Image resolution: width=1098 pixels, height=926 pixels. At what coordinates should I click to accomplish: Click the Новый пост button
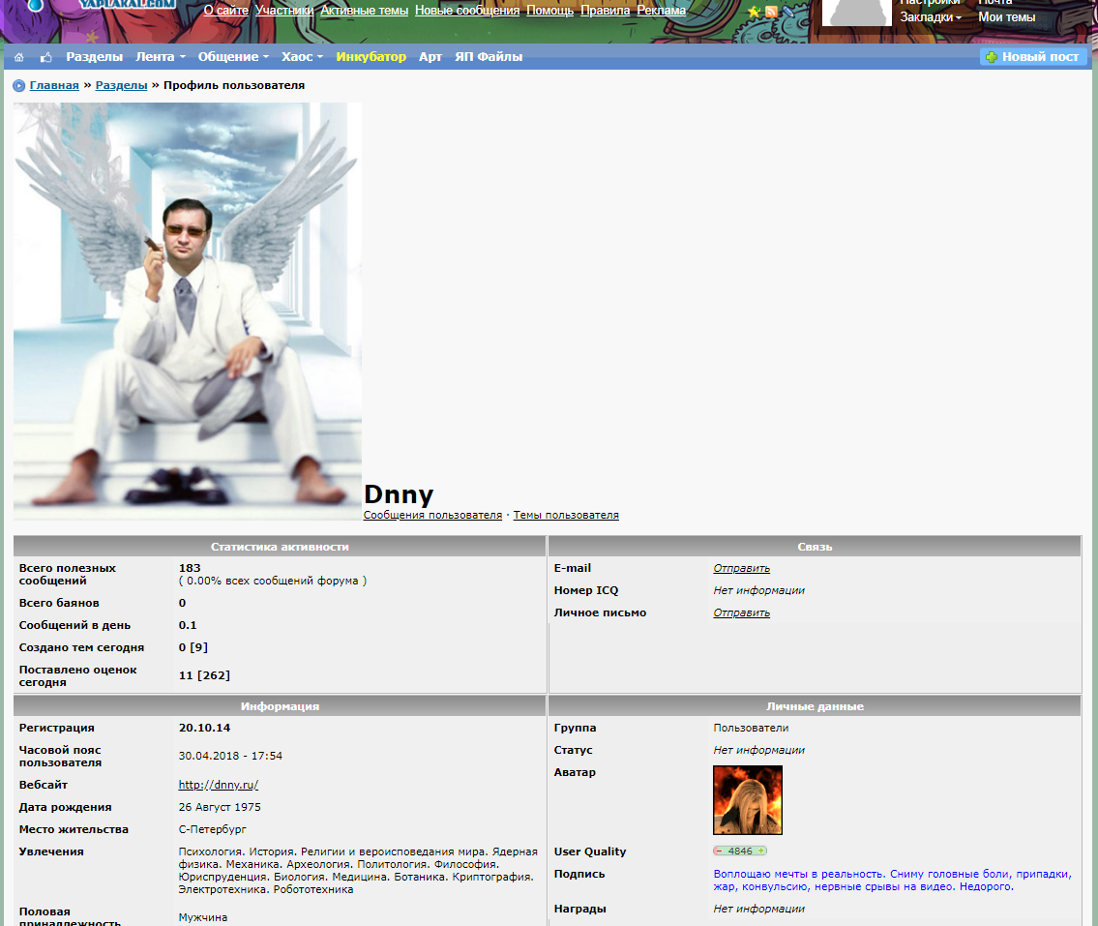click(1033, 57)
